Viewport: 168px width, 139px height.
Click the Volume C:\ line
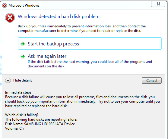(x=14, y=128)
